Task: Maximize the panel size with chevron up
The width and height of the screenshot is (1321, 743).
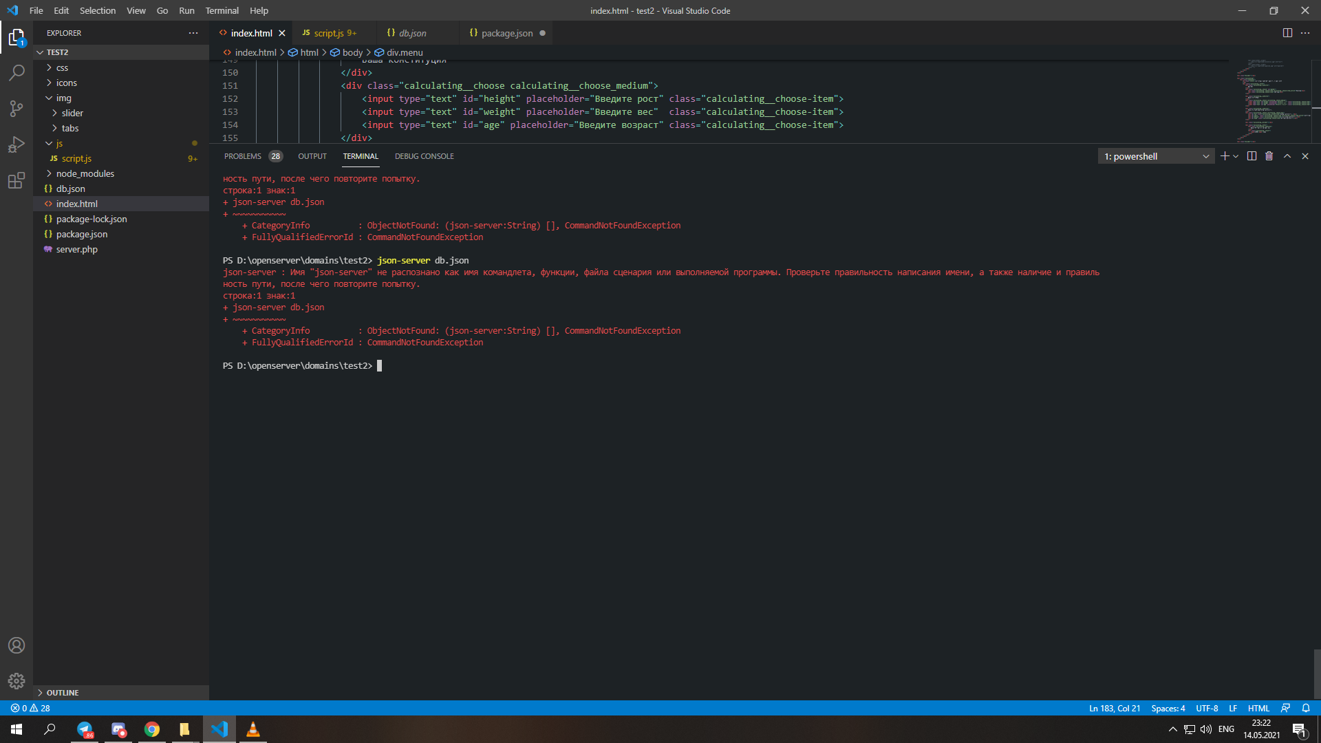Action: coord(1287,156)
